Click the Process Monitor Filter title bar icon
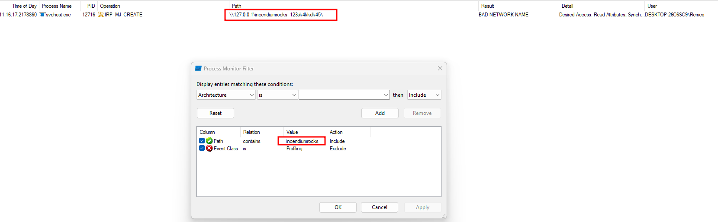The image size is (718, 222). coord(198,69)
